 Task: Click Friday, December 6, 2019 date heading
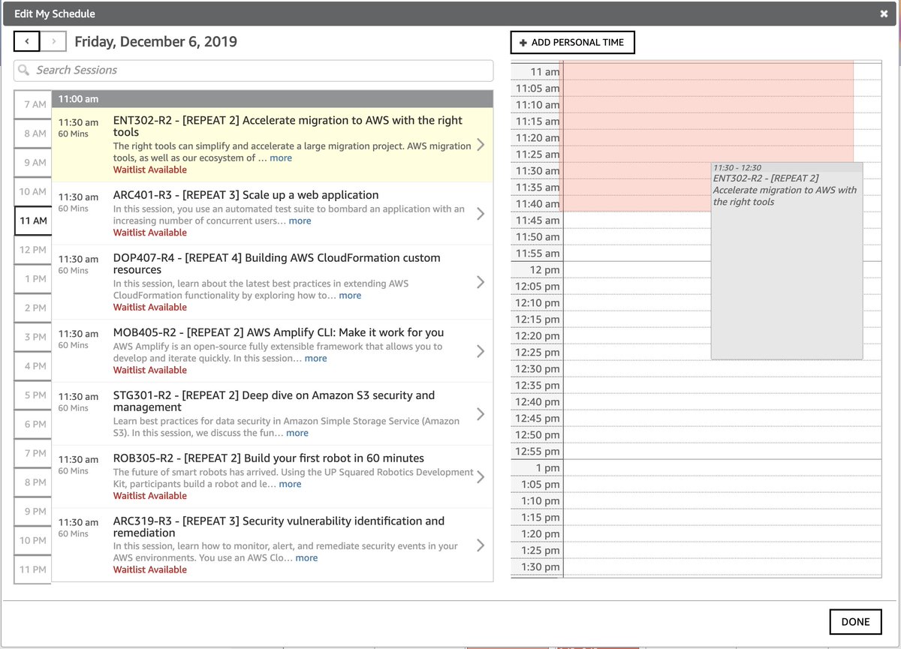[x=156, y=42]
